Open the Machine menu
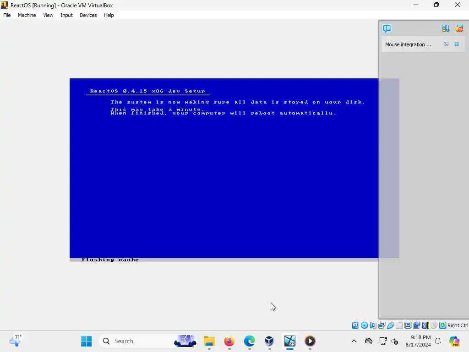The height and width of the screenshot is (352, 469). [27, 15]
